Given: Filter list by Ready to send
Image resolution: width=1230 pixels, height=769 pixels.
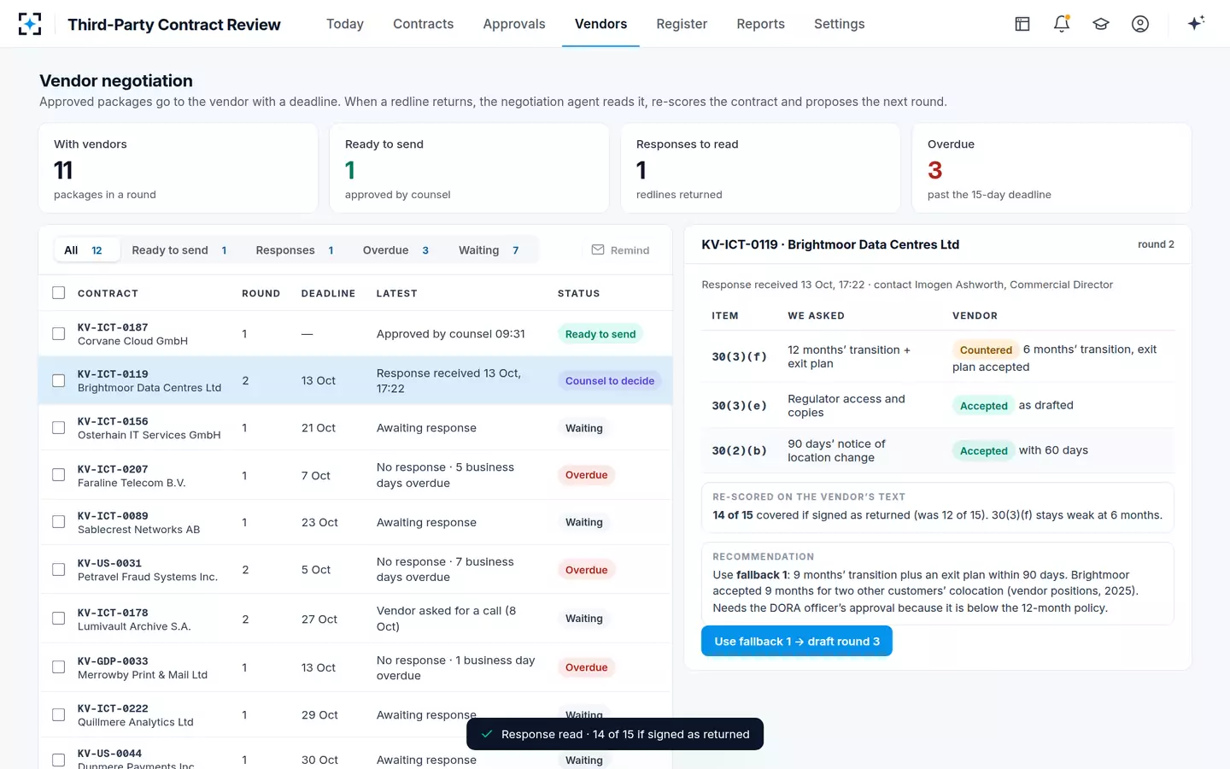Looking at the screenshot, I should 179,250.
